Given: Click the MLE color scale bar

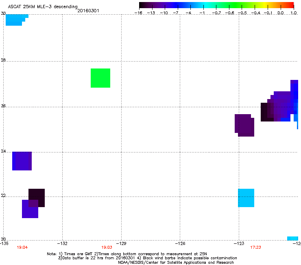Looking at the screenshot, I should tap(216, 5).
